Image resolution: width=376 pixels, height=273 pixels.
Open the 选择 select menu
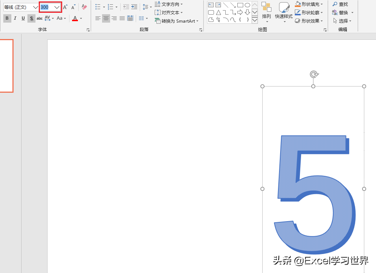(x=342, y=21)
